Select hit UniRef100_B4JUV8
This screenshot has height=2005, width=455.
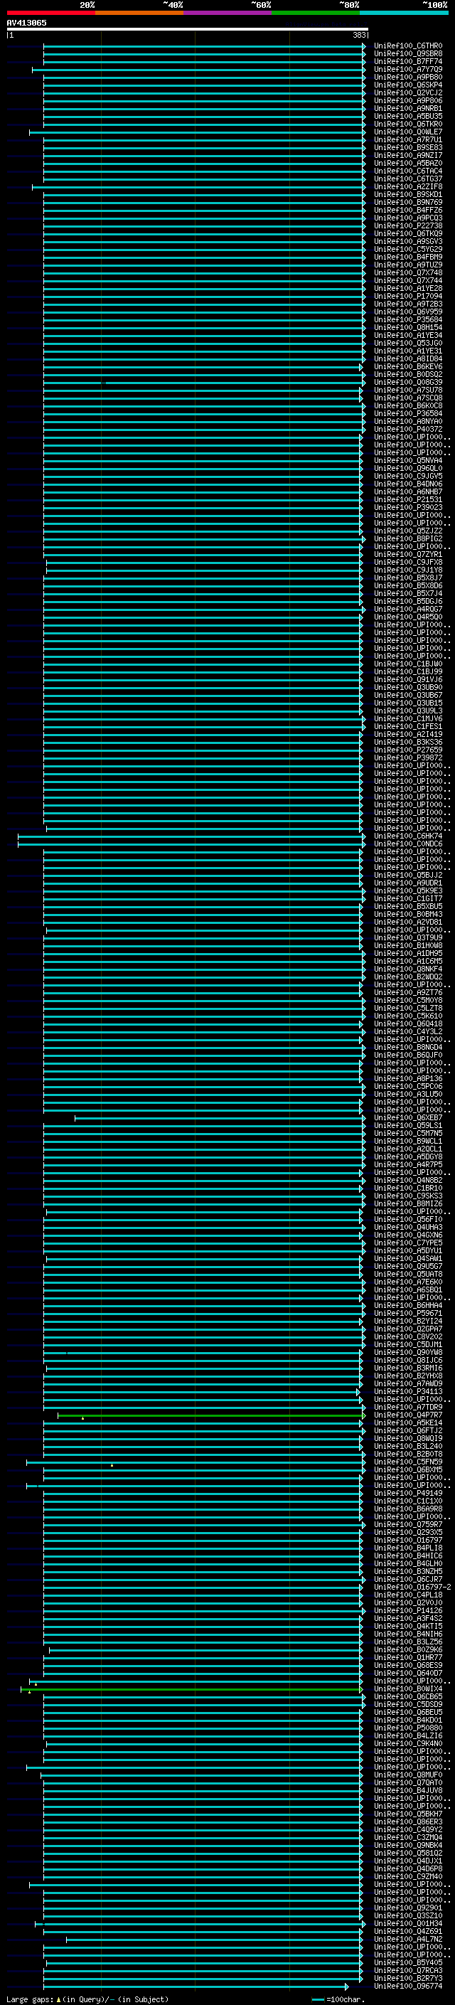pyautogui.click(x=408, y=1790)
